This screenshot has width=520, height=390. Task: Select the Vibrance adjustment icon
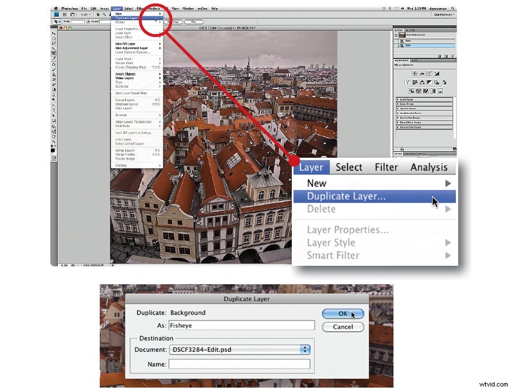coord(407,81)
